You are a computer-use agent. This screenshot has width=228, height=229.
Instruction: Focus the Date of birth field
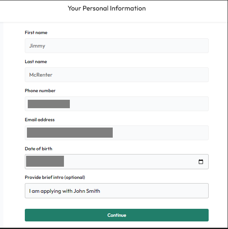(117, 162)
